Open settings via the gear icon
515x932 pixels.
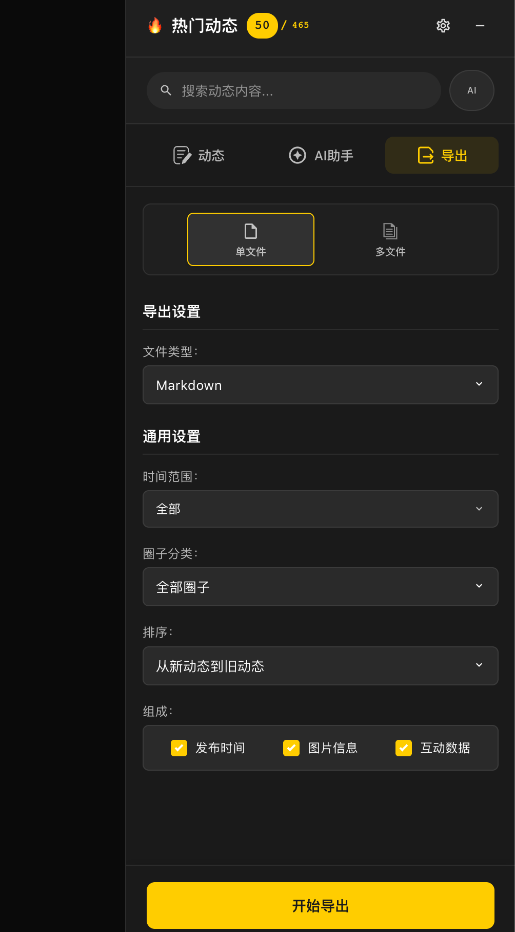[443, 26]
